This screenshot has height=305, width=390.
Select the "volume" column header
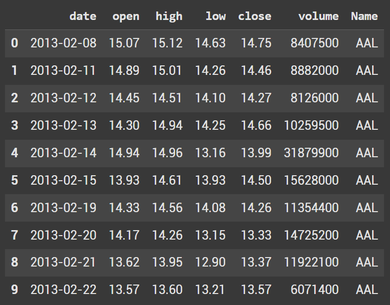coord(318,16)
